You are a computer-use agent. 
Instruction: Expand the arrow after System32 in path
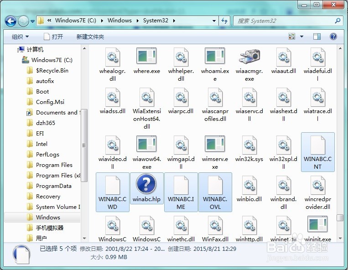coord(174,21)
